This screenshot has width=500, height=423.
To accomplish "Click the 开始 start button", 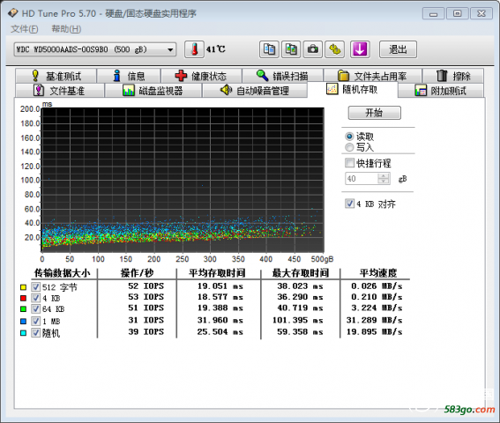I will tap(375, 113).
